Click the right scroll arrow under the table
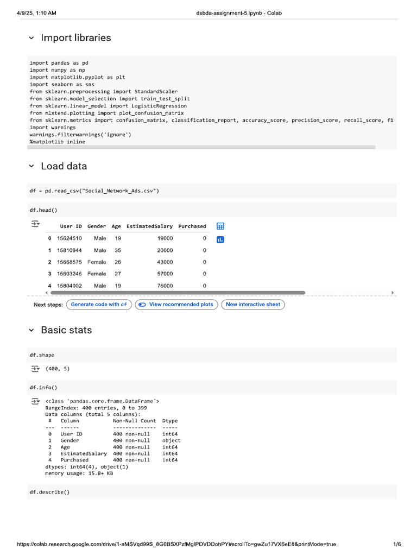Viewport: 417px width, 556px height. [x=393, y=293]
